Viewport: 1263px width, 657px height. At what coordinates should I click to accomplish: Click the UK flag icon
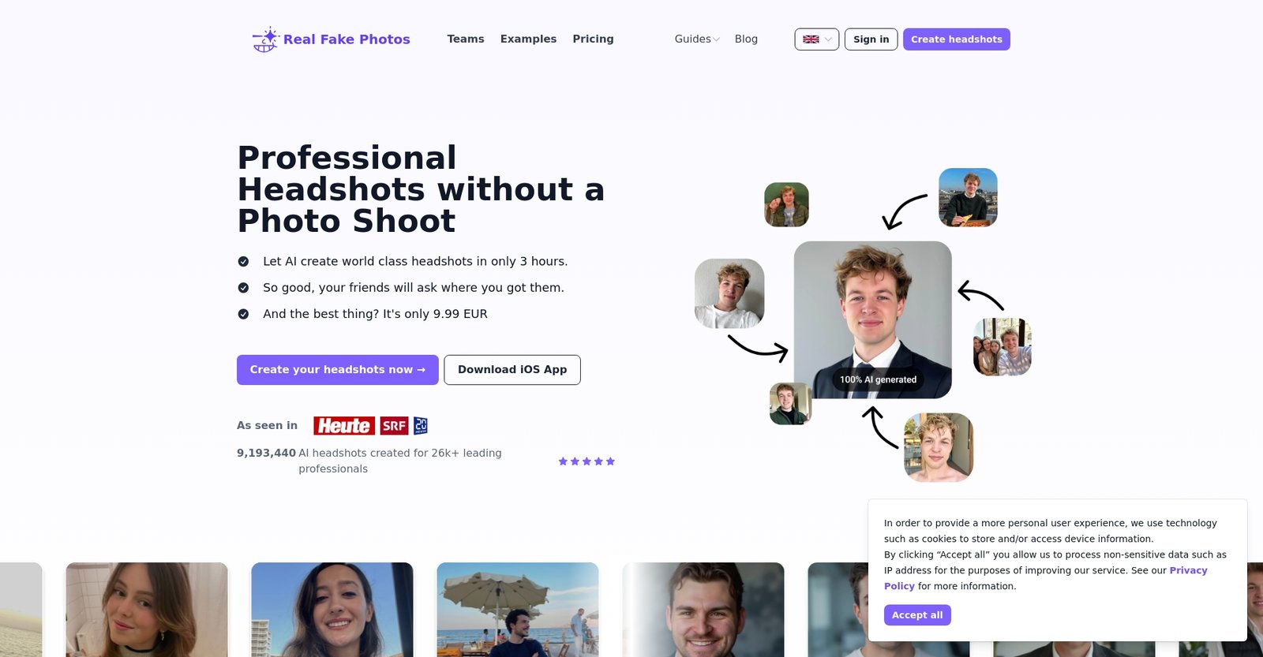[x=811, y=39]
